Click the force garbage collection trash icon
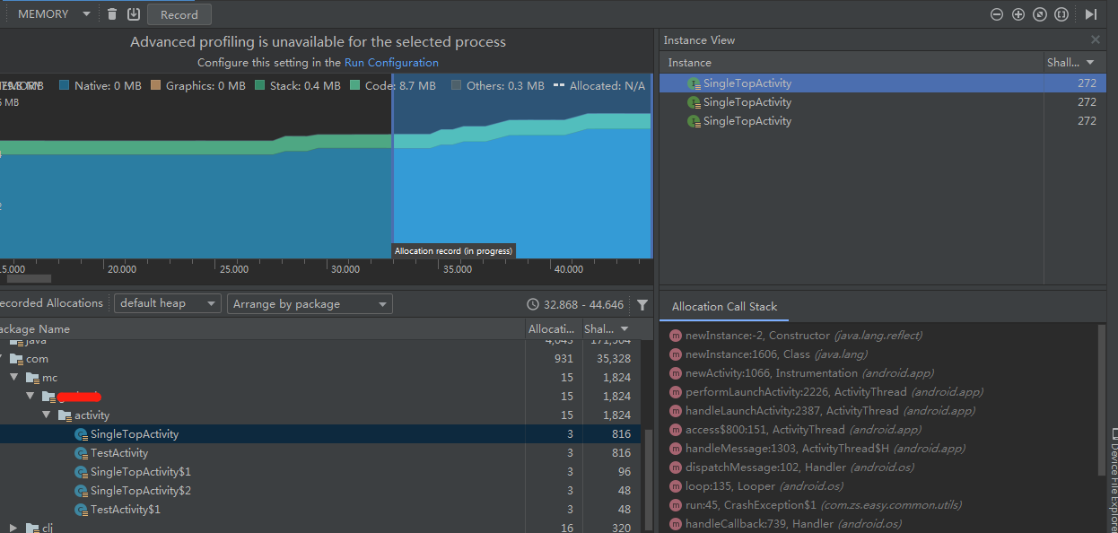 pos(112,14)
